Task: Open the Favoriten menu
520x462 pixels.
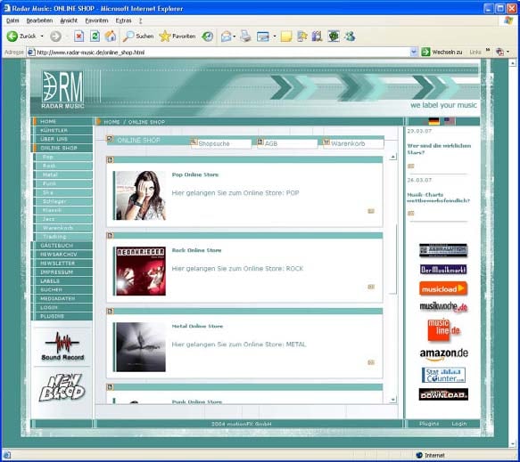Action: pos(97,20)
